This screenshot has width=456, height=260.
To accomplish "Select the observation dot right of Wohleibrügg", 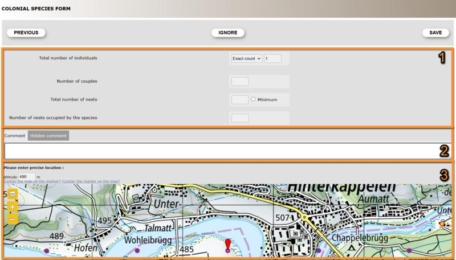I will point(137,250).
